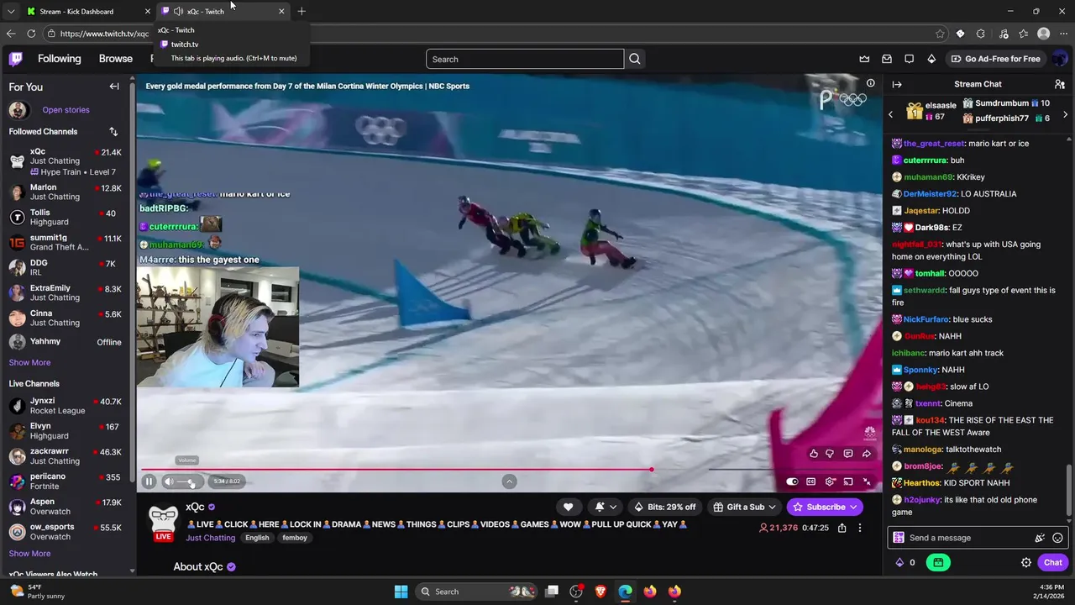The height and width of the screenshot is (605, 1075).
Task: Open the Following navigation item
Action: (59, 59)
